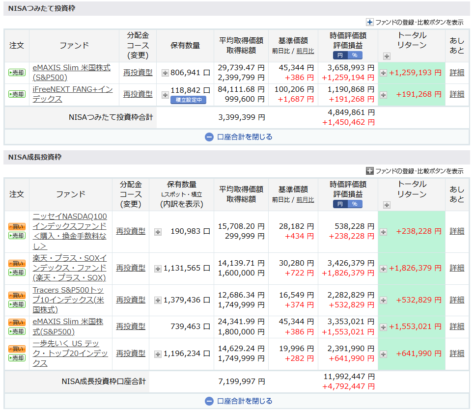Collapse つみたて投資枠 via 口座合計を閉じる

pyautogui.click(x=238, y=137)
